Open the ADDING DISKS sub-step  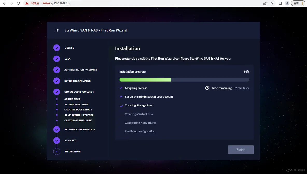[72, 99]
